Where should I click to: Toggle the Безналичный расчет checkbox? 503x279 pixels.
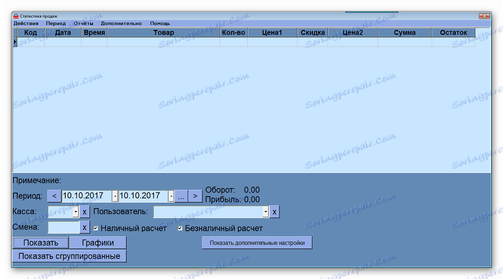180,228
